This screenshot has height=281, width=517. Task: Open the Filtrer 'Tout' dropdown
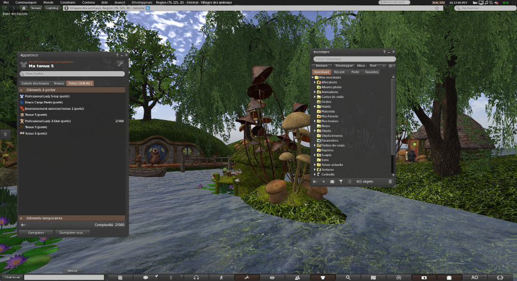pos(377,66)
